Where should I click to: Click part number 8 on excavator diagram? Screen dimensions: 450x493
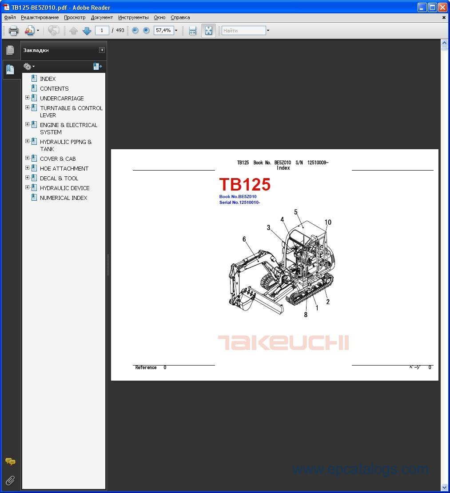(x=306, y=314)
